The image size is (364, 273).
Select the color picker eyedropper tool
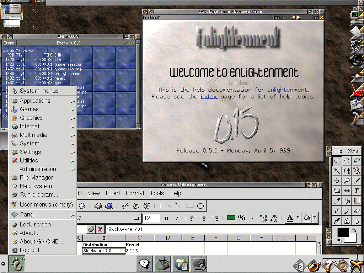[x=337, y=200]
